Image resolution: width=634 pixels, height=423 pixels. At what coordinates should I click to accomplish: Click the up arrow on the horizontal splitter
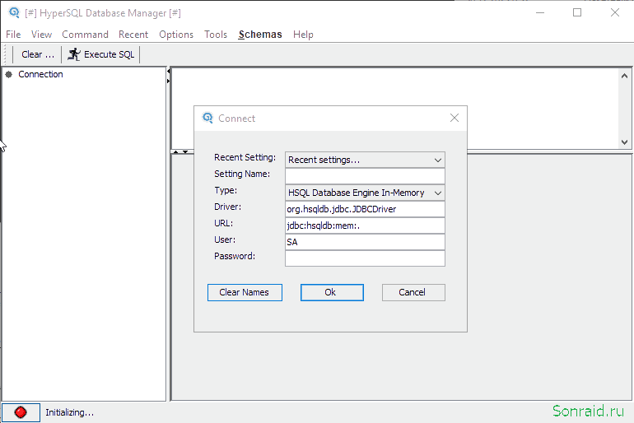[x=176, y=152]
